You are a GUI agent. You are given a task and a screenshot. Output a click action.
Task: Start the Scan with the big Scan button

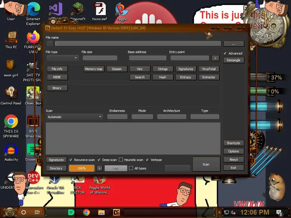coord(206,164)
